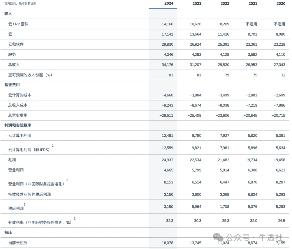The image size is (292, 249).
Task: Click the 云 ERP 套件 row label
Action: point(18,24)
